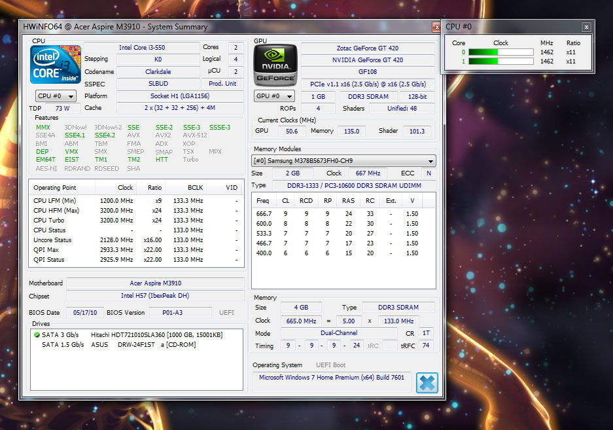The width and height of the screenshot is (613, 430).
Task: Click the tRFC value 74
Action: [x=426, y=346]
